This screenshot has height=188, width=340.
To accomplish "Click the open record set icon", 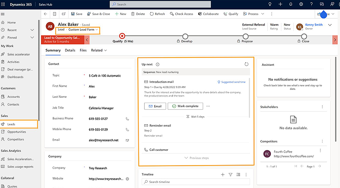I will click(54, 14).
